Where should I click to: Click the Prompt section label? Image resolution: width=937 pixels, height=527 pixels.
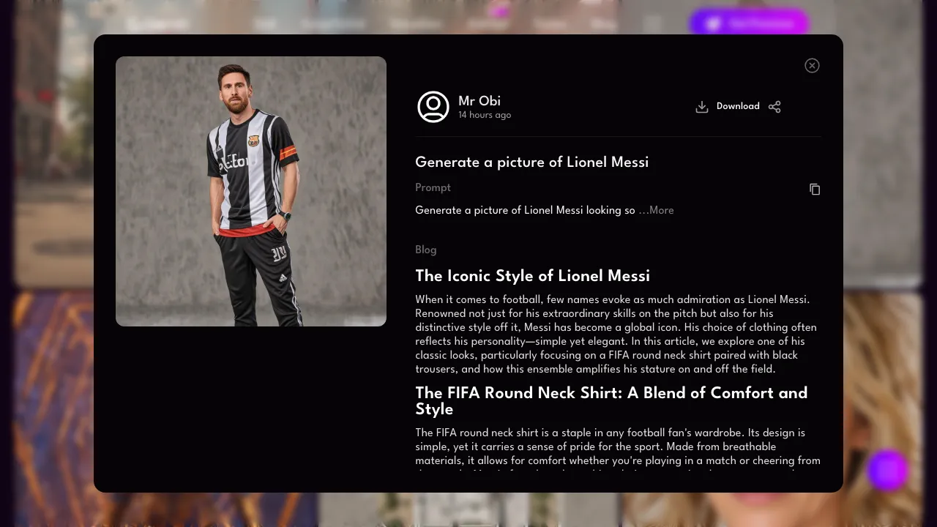click(x=433, y=187)
